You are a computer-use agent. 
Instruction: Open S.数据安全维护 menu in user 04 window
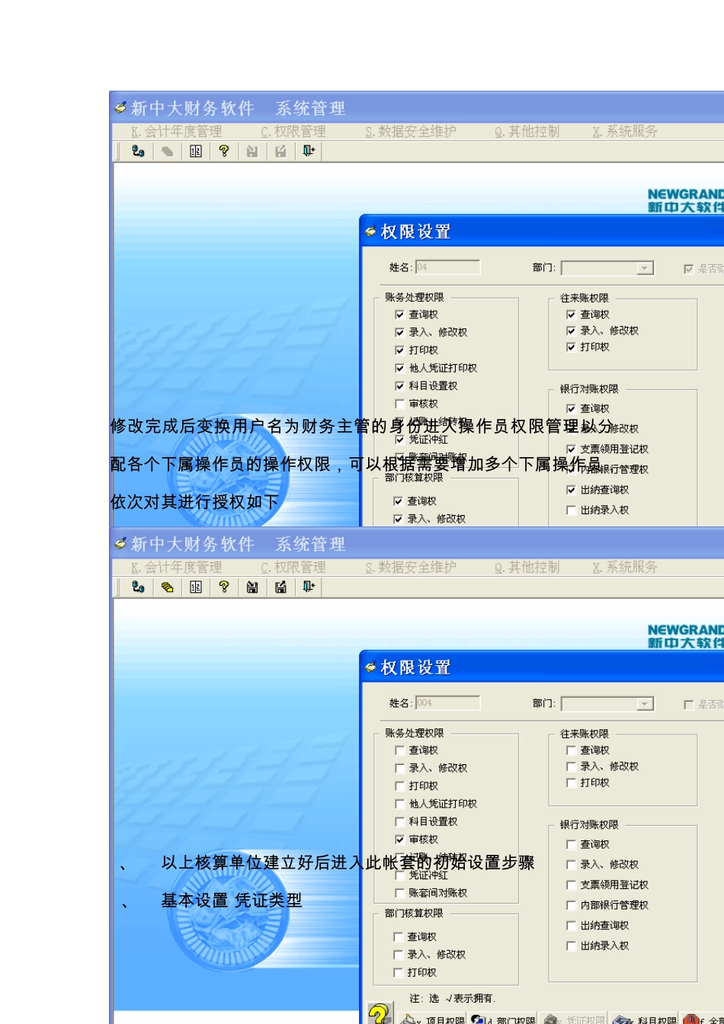(411, 132)
